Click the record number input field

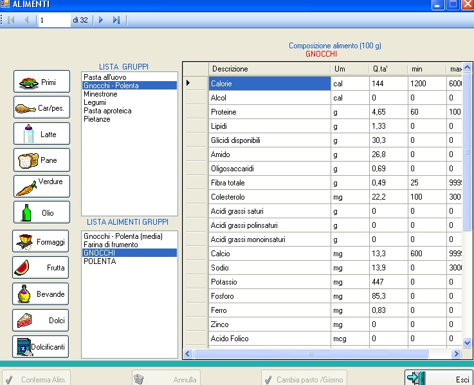(x=55, y=20)
